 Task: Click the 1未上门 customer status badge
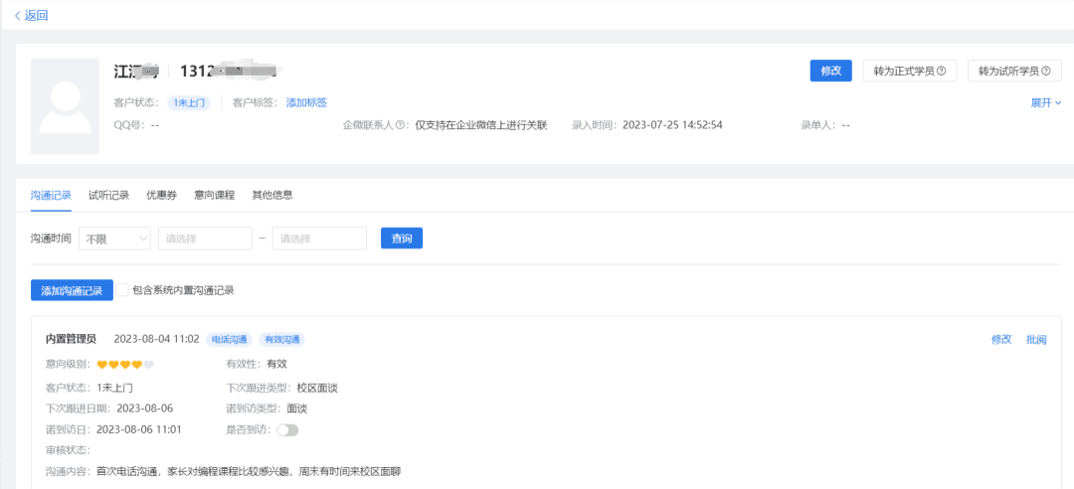point(189,102)
